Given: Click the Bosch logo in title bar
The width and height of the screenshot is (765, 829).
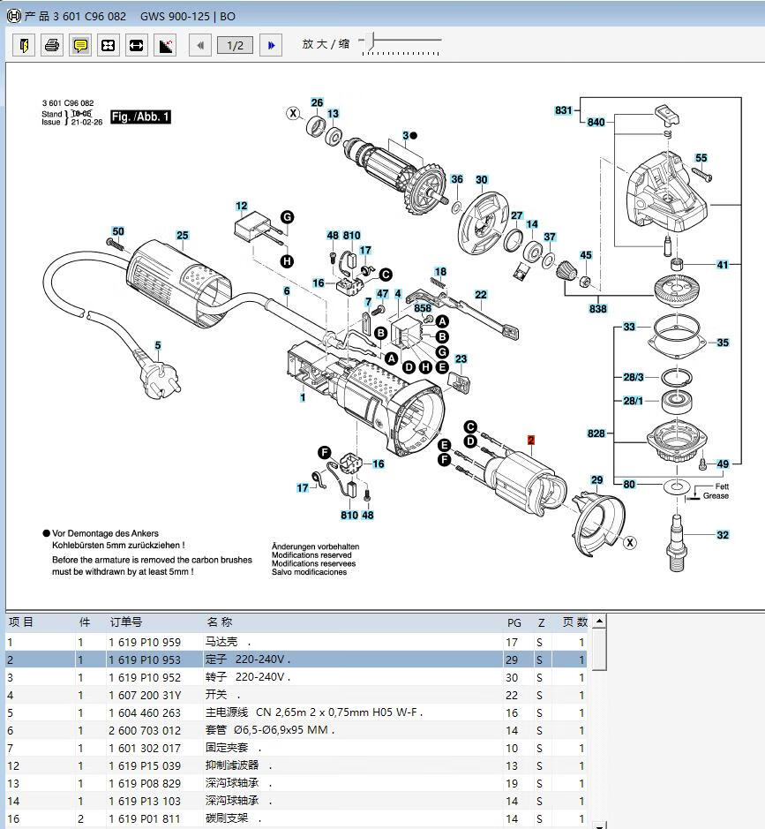Looking at the screenshot, I should tap(14, 16).
